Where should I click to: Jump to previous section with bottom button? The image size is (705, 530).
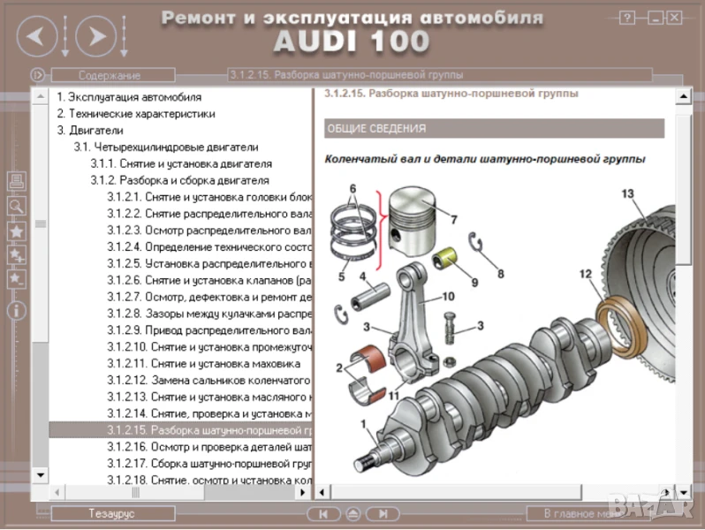pyautogui.click(x=323, y=514)
